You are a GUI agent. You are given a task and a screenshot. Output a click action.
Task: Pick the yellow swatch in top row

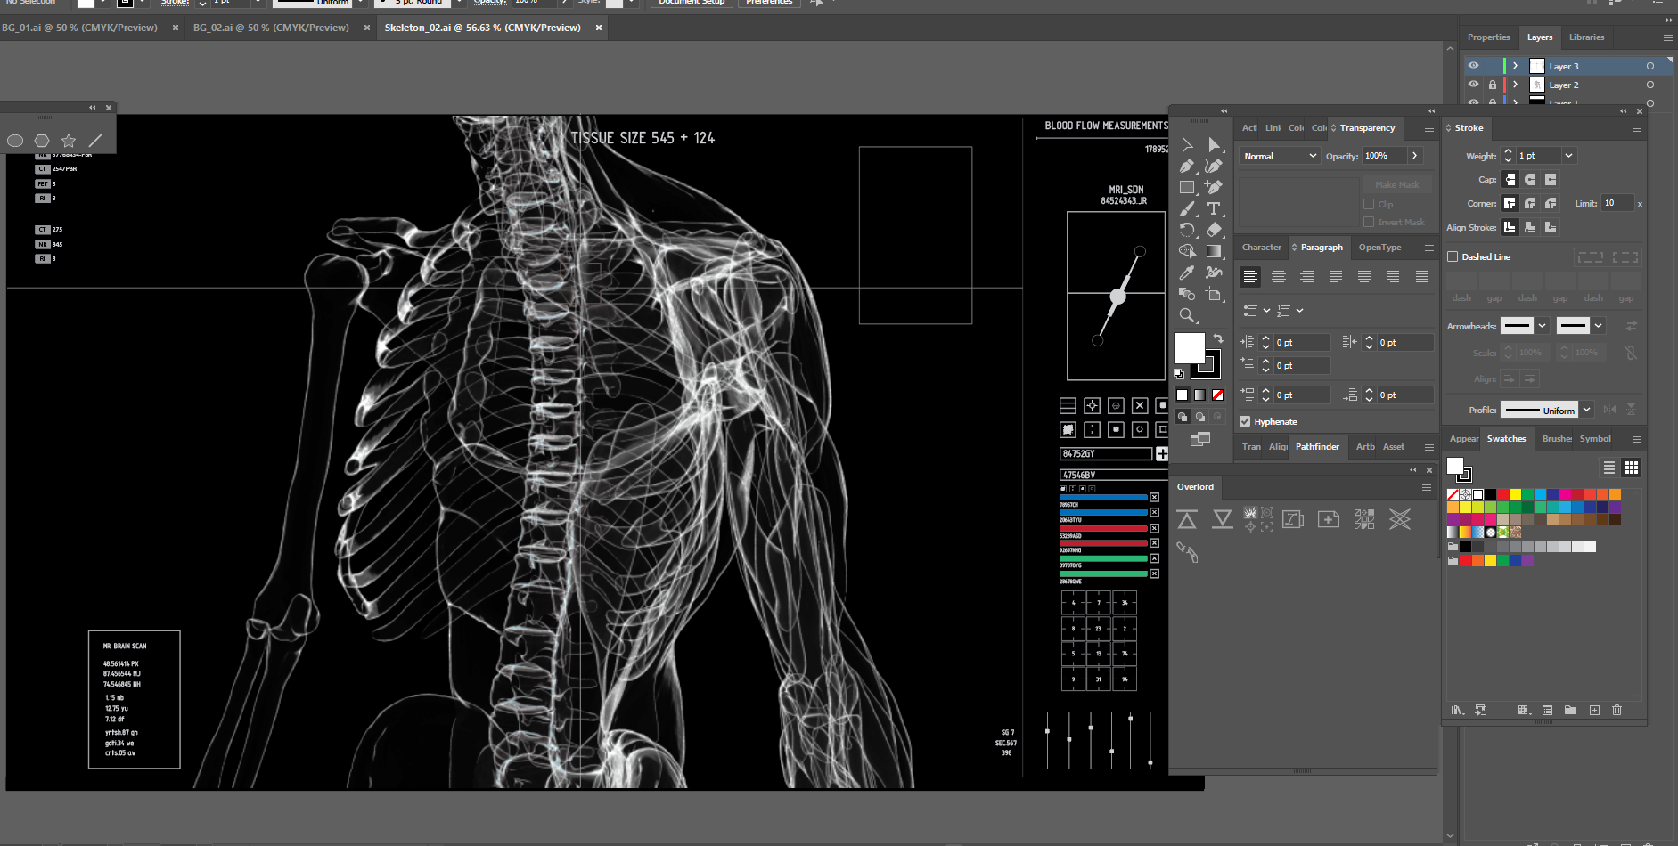[1515, 494]
